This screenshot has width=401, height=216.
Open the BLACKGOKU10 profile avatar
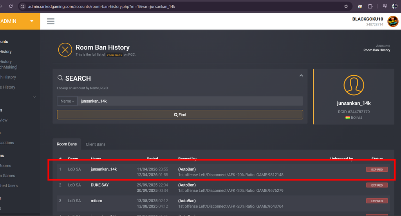coord(393,21)
